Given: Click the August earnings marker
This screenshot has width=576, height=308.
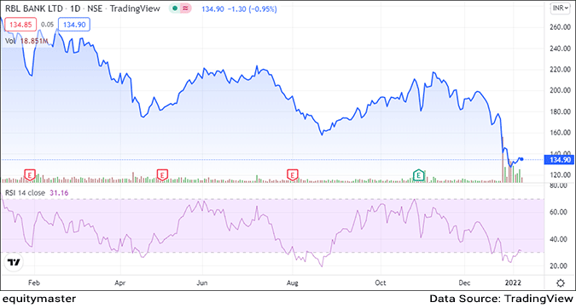Looking at the screenshot, I should click(293, 175).
